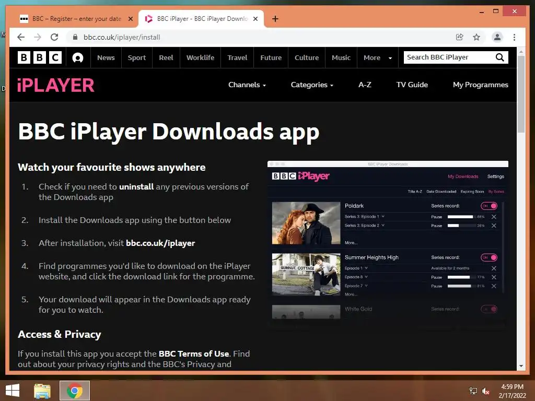
Task: Go to the Reel section
Action: coord(166,57)
